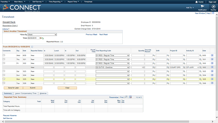Screen dimensions: 218x123
Task: Open Activity ID lookup for OT-JURY row
Action: pos(201,67)
